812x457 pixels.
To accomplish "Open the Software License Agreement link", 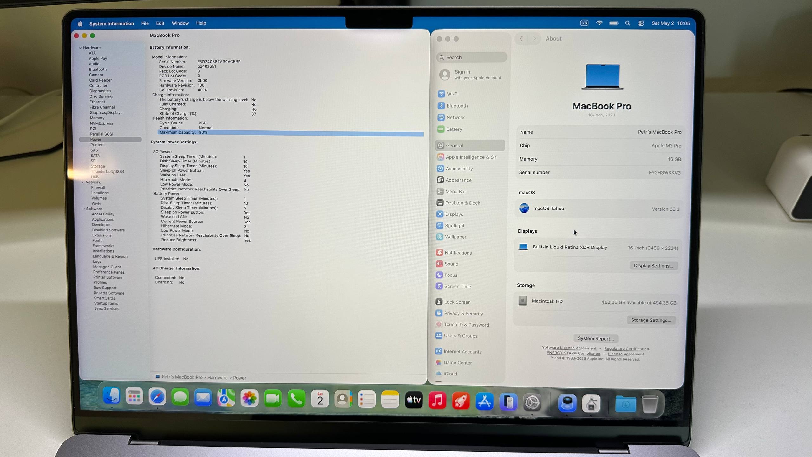I will click(x=569, y=348).
